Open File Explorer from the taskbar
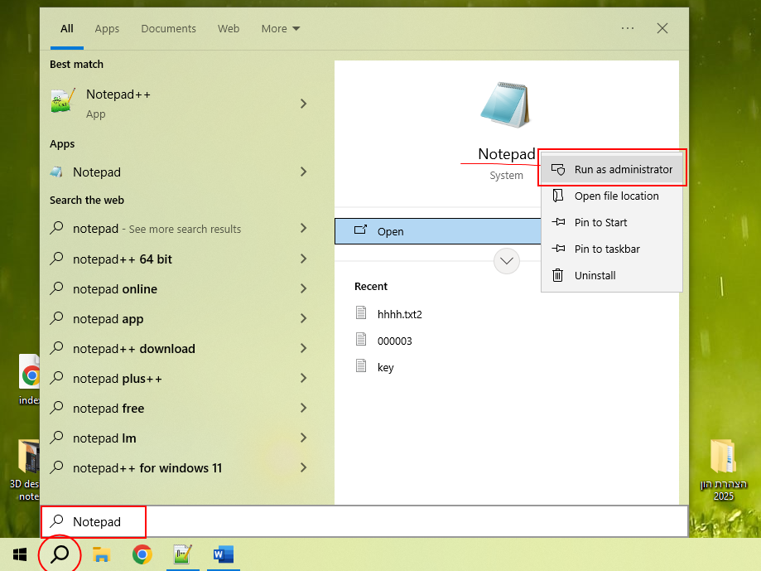 pyautogui.click(x=101, y=554)
